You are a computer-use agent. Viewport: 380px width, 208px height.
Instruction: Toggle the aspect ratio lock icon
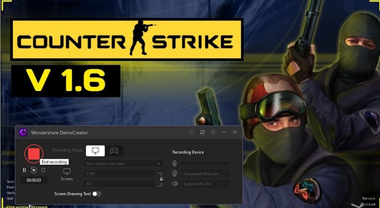(x=161, y=179)
